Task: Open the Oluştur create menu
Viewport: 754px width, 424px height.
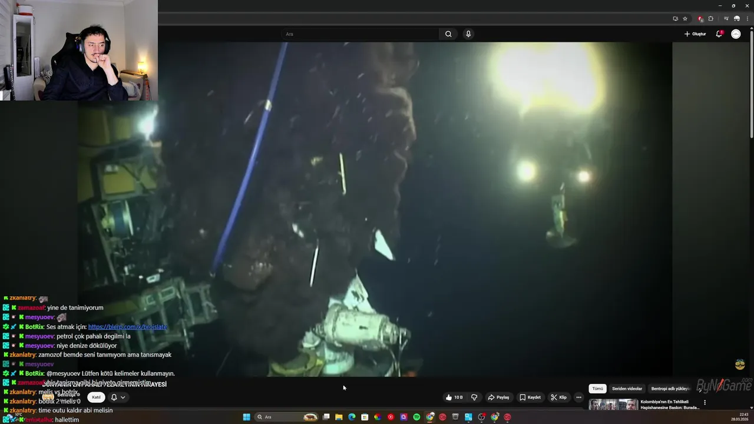Action: point(695,34)
